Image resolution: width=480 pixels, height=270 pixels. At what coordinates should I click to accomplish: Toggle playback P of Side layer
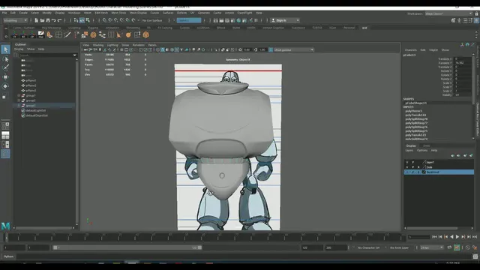(412, 167)
